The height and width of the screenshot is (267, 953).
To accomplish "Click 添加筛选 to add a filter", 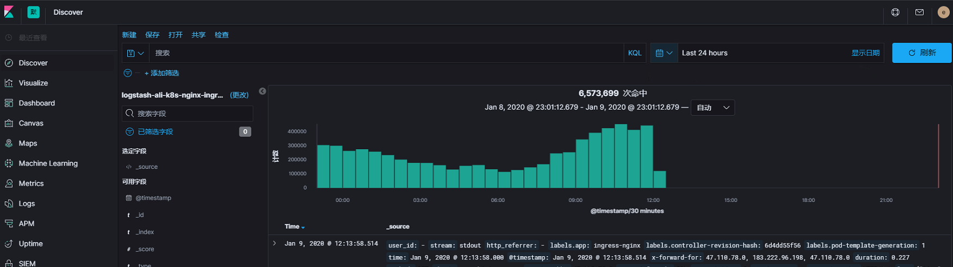I will pyautogui.click(x=162, y=73).
